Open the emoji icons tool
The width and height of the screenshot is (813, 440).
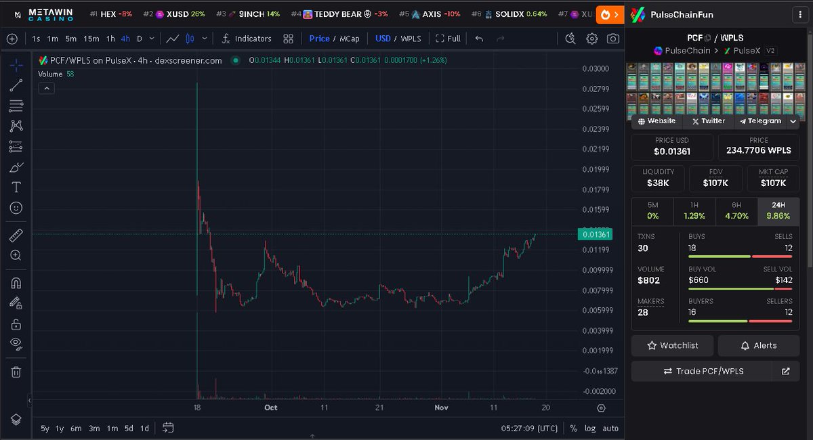pos(16,208)
